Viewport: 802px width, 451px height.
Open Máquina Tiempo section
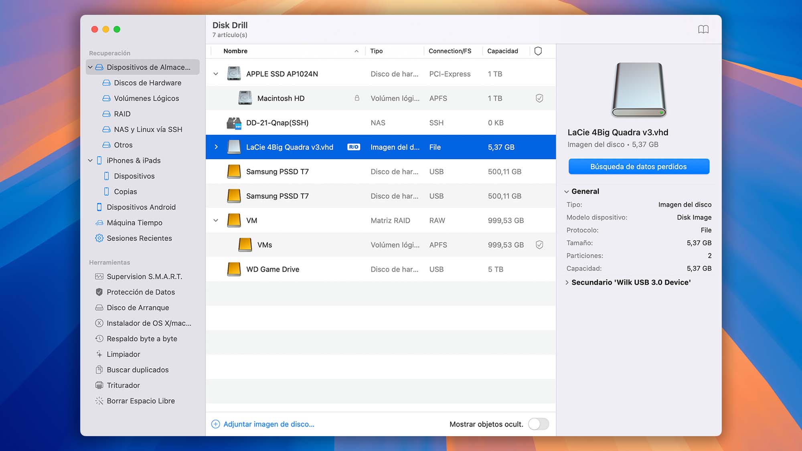click(129, 223)
